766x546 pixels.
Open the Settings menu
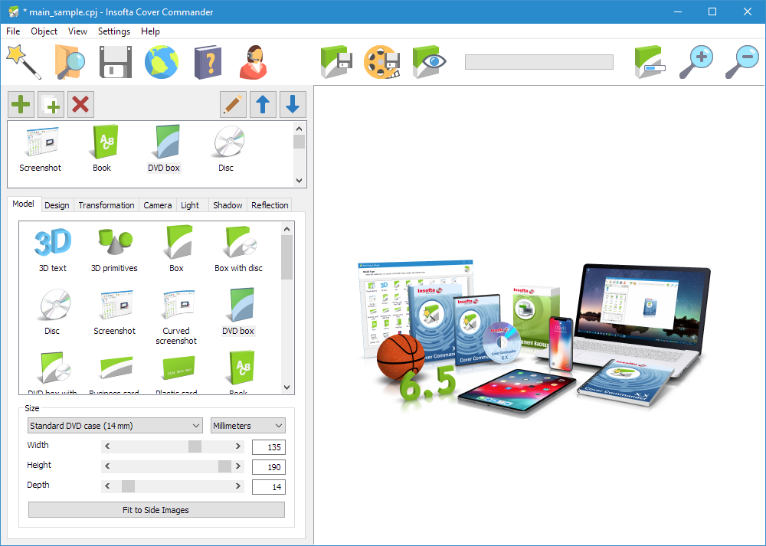coord(114,31)
